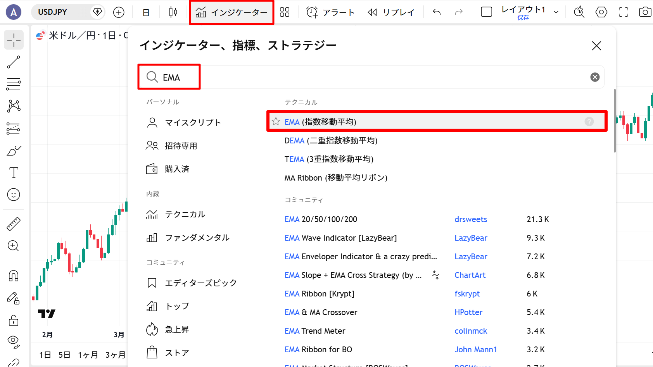This screenshot has width=653, height=367.
Task: Open the indicator templates grid icon
Action: coord(285,12)
